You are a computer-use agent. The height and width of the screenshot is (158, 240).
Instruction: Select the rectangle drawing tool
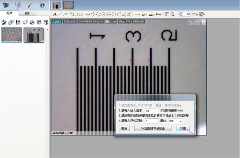[x=75, y=14]
